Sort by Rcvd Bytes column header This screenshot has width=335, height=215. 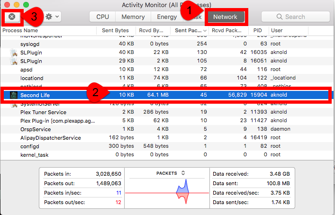[151, 30]
